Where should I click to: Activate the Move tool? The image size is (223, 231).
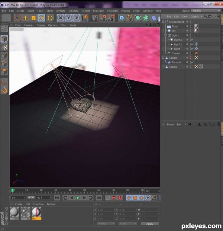tap(26, 18)
